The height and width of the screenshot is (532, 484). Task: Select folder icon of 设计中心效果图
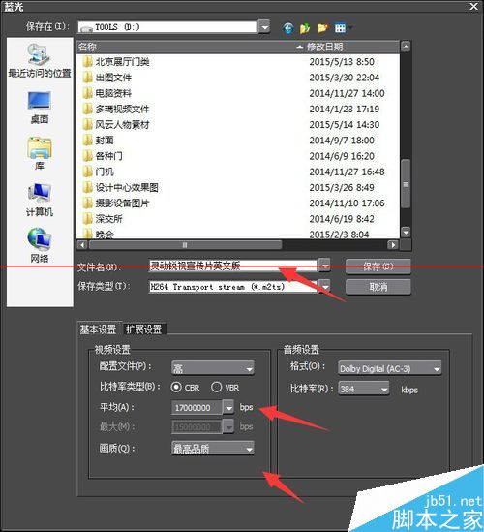[x=87, y=187]
